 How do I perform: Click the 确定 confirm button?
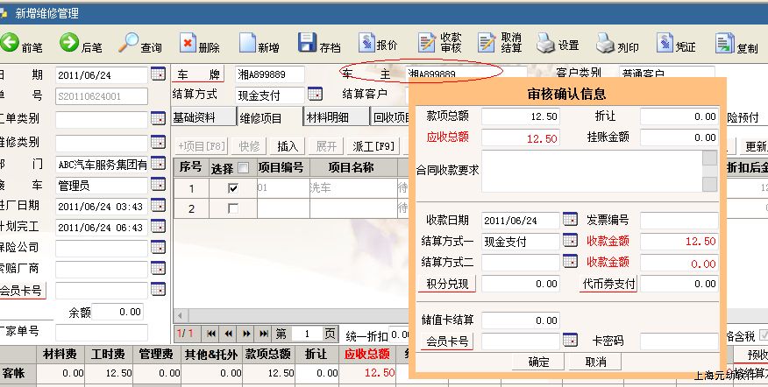click(539, 362)
